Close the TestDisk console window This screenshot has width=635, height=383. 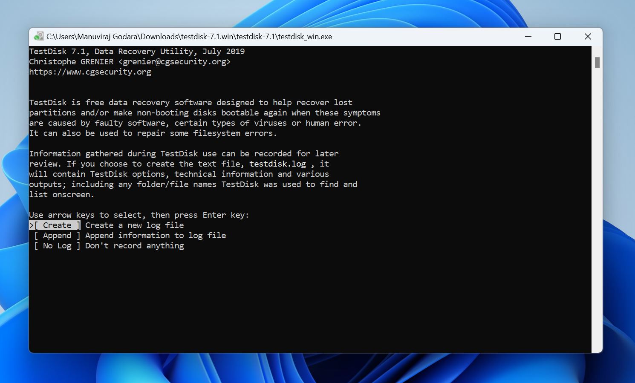coord(588,37)
